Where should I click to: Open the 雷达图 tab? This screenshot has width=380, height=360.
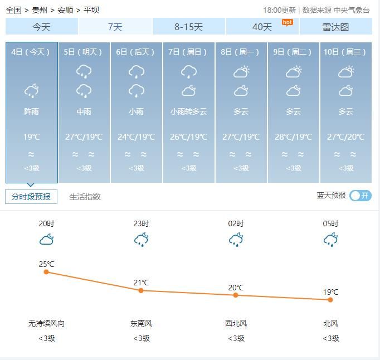tap(335, 26)
